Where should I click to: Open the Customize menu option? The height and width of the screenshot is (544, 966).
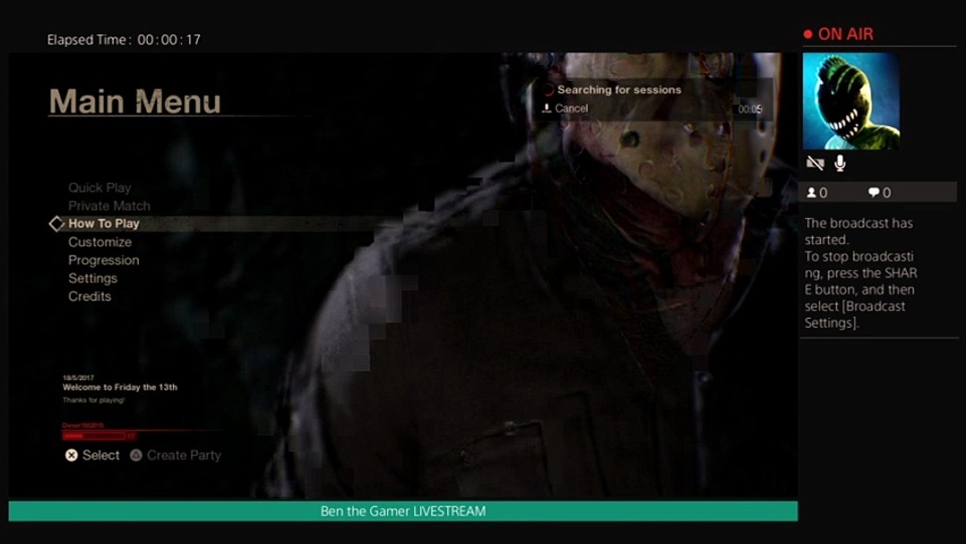(x=100, y=242)
